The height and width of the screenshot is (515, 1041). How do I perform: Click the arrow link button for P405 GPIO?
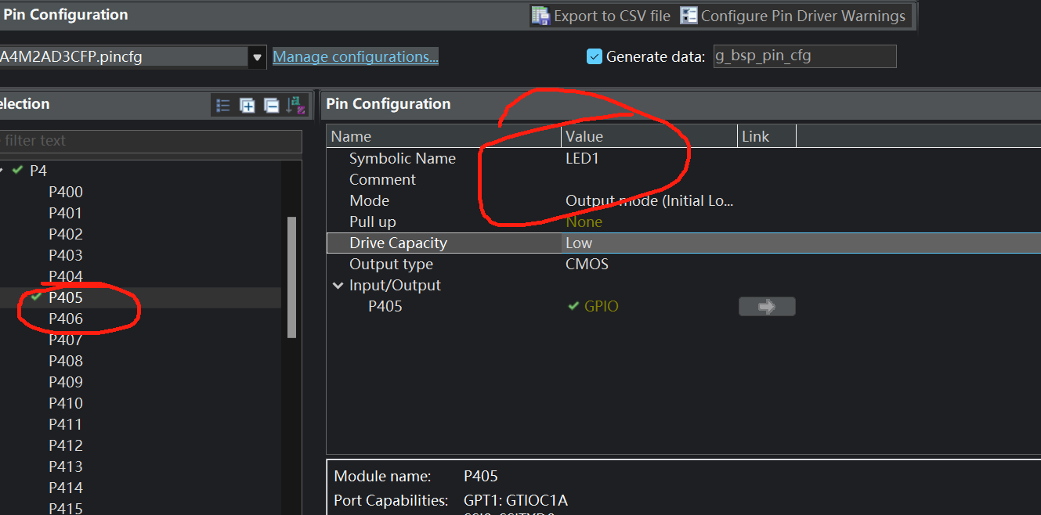coord(767,307)
